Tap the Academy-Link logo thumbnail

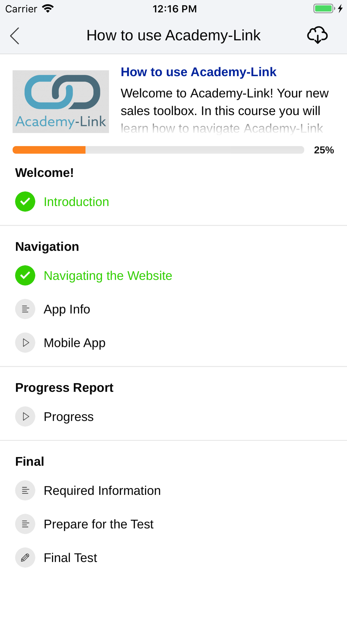coord(61,101)
